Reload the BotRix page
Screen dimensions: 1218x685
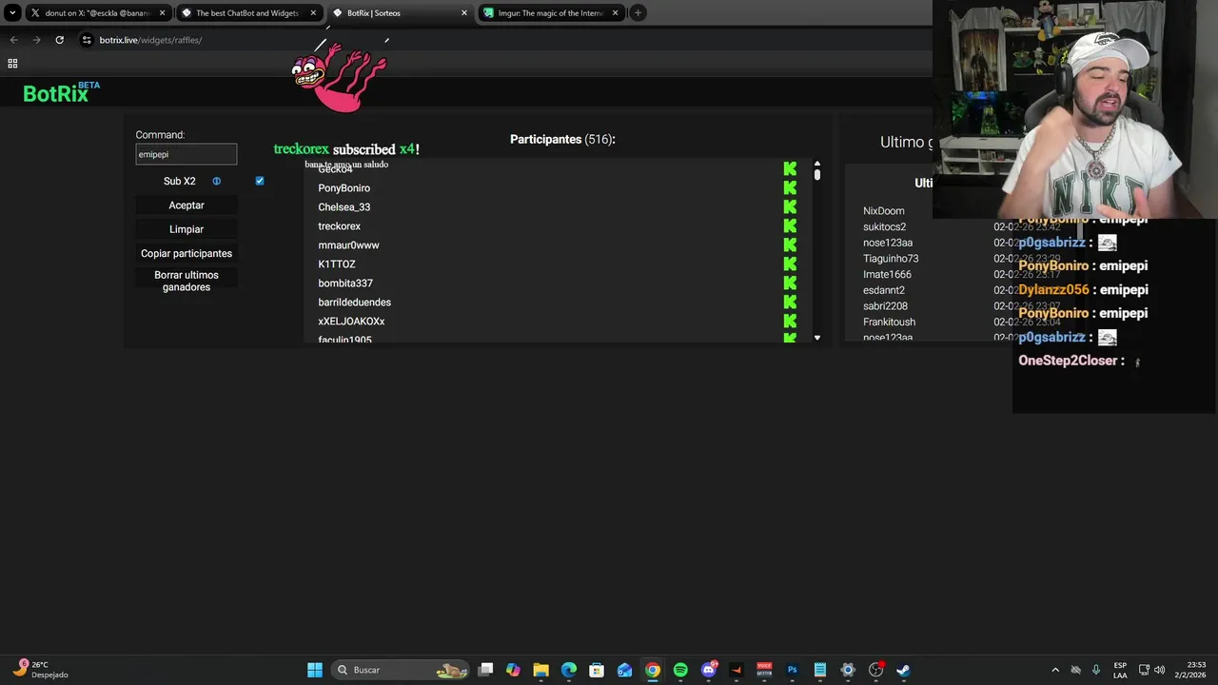coord(59,40)
